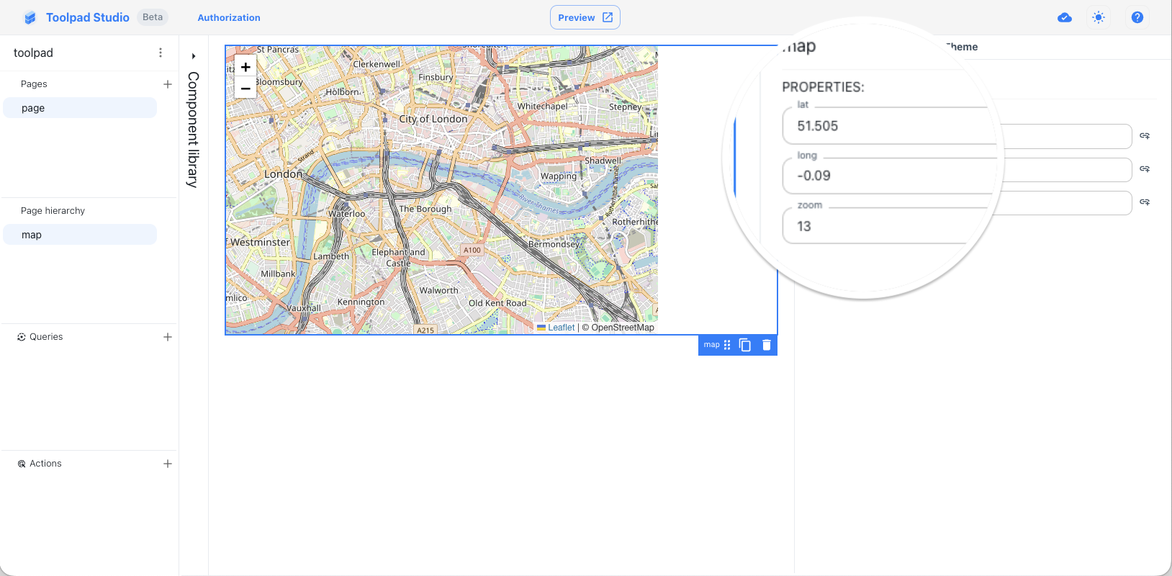Click the map zoom out minus button

[x=245, y=89]
